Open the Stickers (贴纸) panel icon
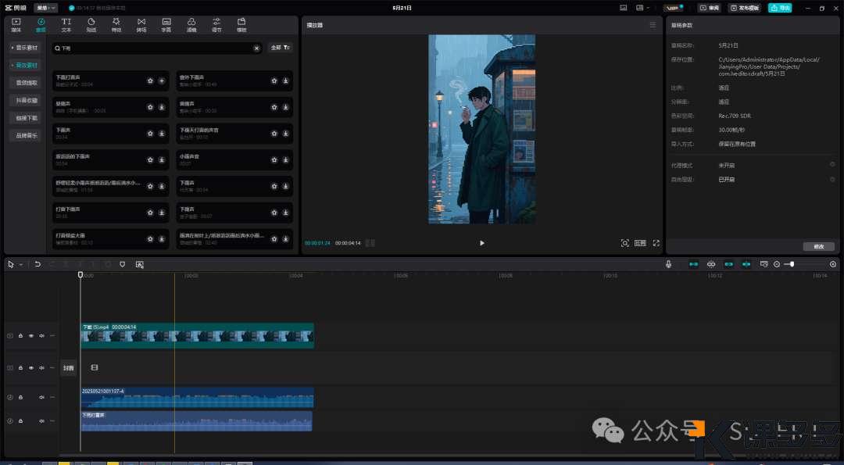 (x=91, y=24)
